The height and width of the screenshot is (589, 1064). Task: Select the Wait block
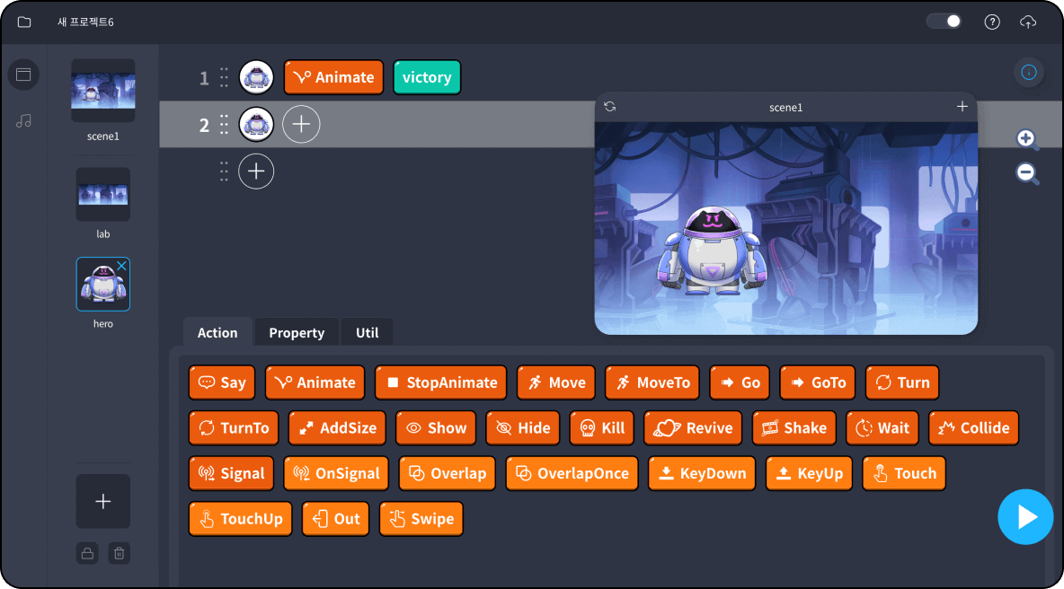pos(882,428)
